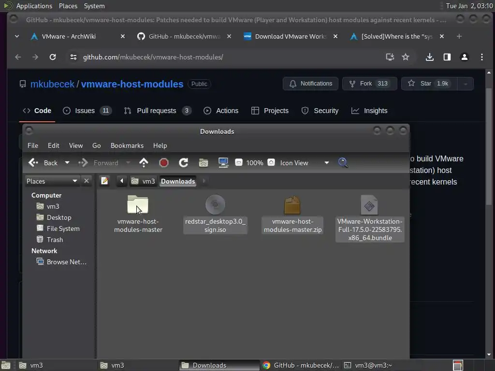Open browser tab search chevron
The width and height of the screenshot is (495, 371).
click(x=17, y=36)
